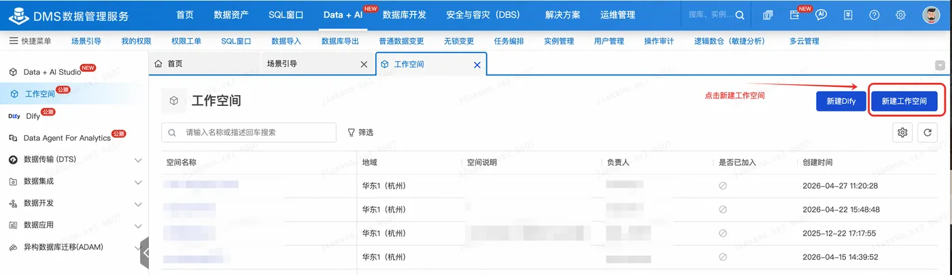Open the top bar settings gear
The height and width of the screenshot is (275, 952).
(900, 14)
